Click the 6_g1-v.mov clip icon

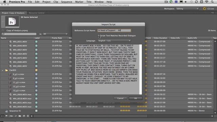click(x=10, y=74)
